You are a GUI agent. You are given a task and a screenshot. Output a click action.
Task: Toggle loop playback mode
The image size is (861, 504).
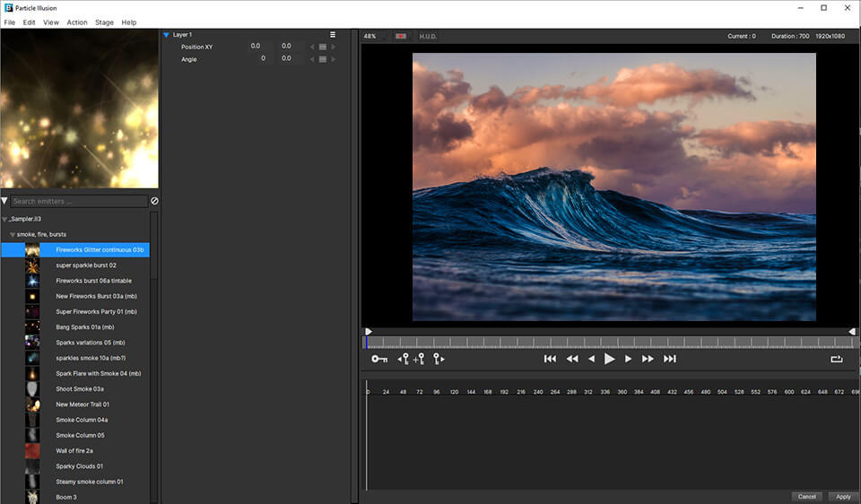tap(837, 359)
